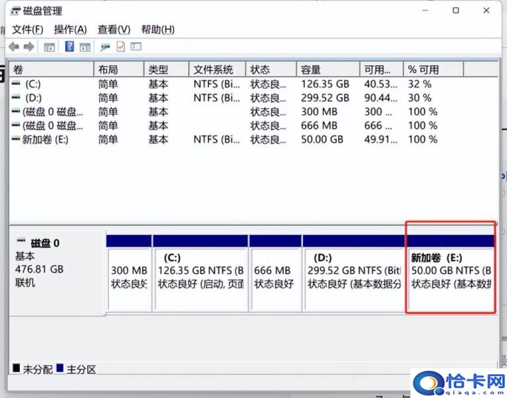Click the black 未分配 legend swatch
Screen dimensions: 507x398
(x=16, y=368)
